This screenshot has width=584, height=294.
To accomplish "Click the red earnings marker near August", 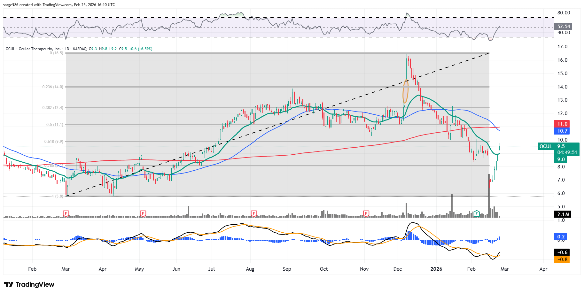I will (254, 213).
